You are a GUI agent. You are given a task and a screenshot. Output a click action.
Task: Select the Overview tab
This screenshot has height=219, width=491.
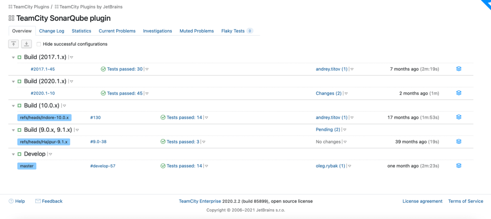point(22,31)
